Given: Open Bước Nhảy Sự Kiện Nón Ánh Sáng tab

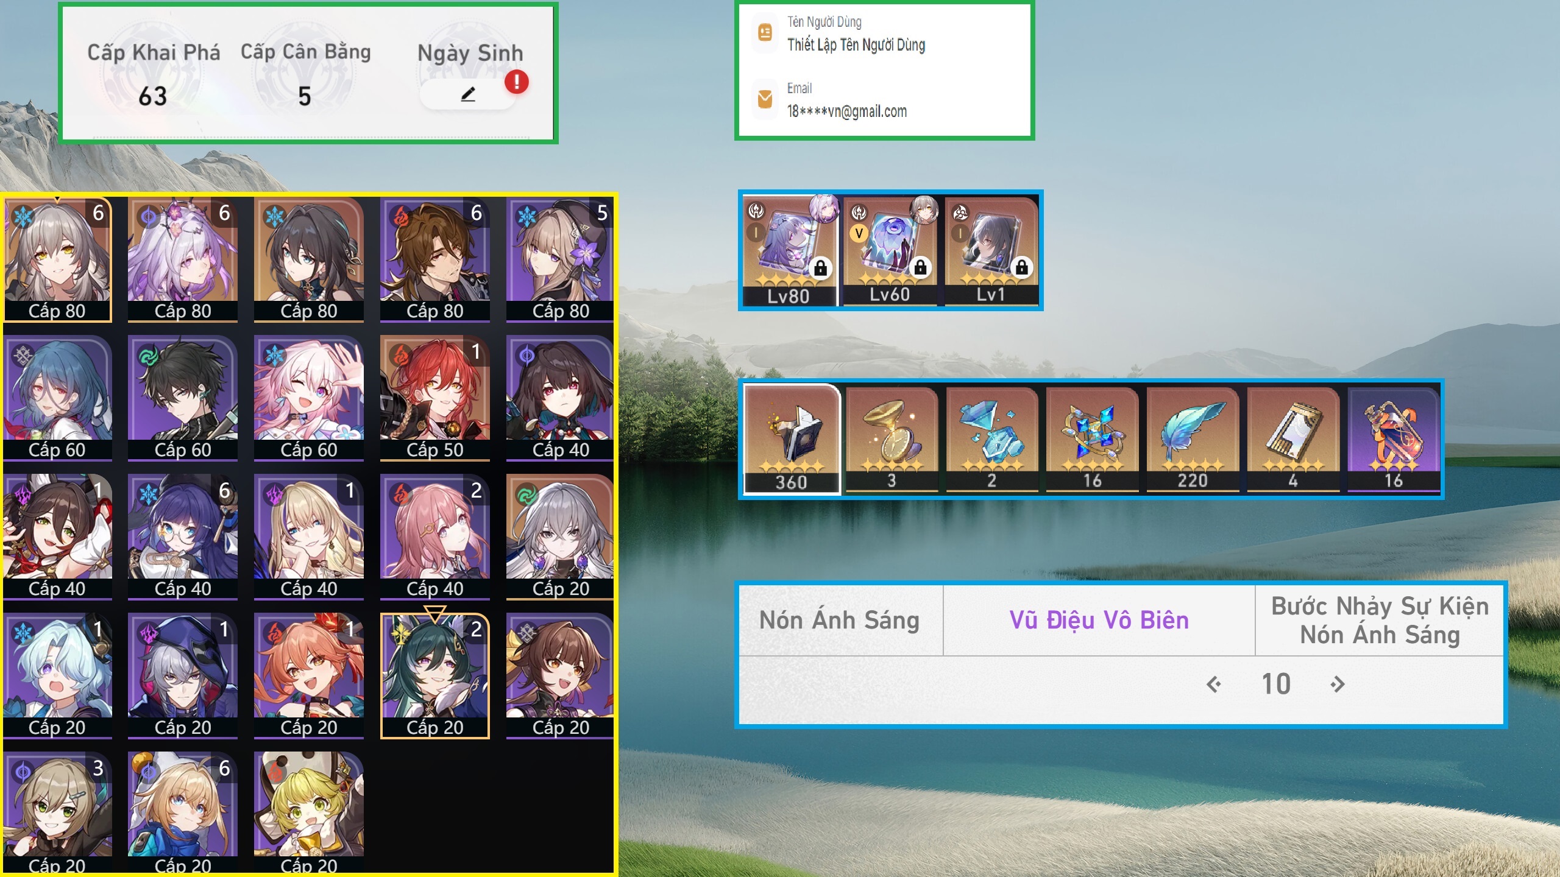Looking at the screenshot, I should pos(1380,621).
